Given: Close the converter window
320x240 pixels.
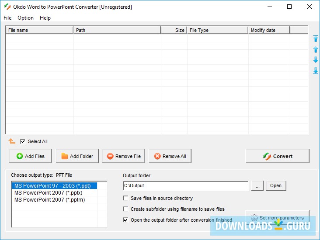Looking at the screenshot, I should (310, 7).
